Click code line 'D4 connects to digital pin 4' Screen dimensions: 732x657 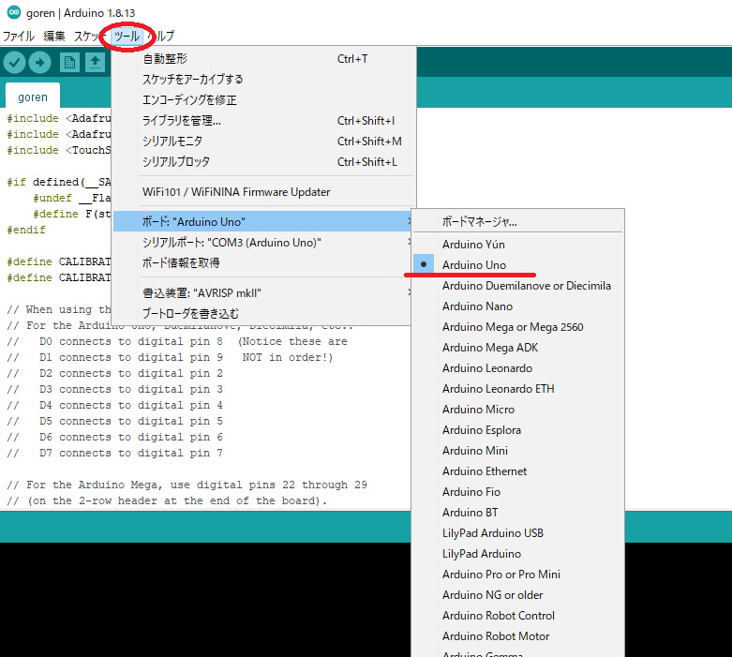tap(115, 405)
